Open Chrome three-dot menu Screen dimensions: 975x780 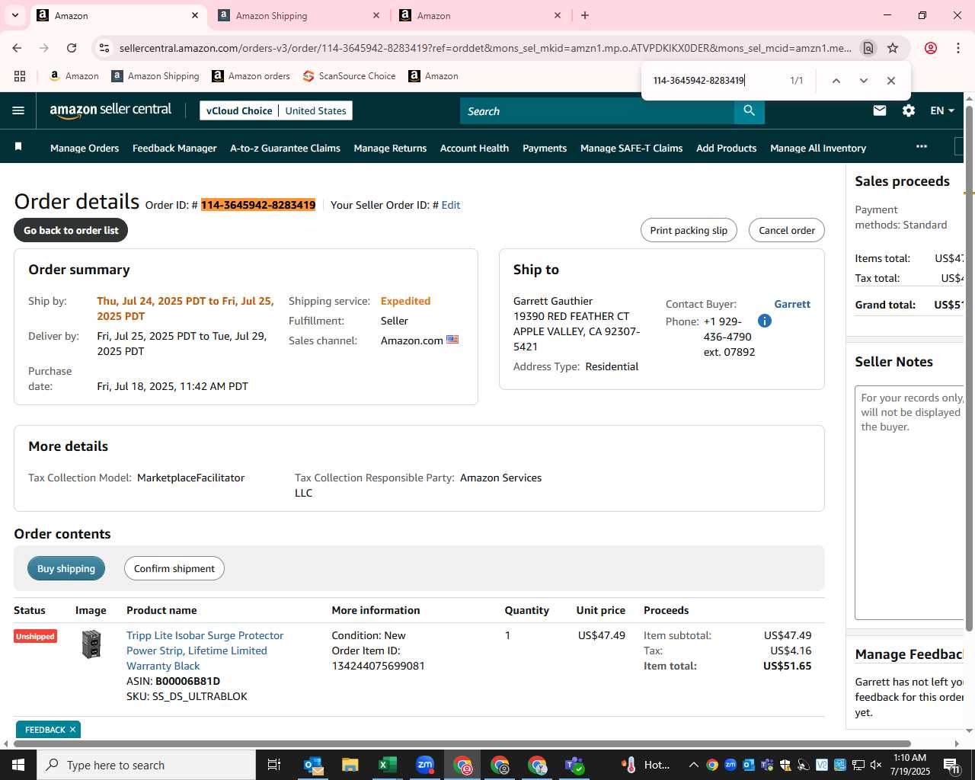coord(957,48)
